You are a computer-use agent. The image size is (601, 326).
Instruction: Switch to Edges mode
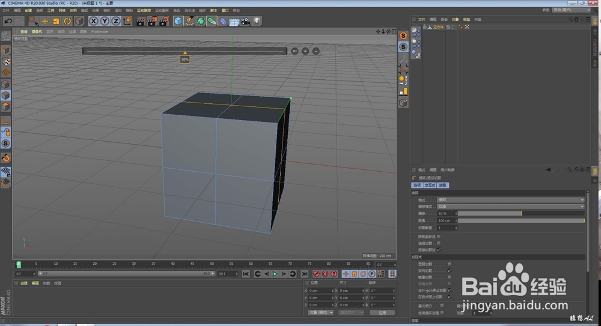point(5,95)
